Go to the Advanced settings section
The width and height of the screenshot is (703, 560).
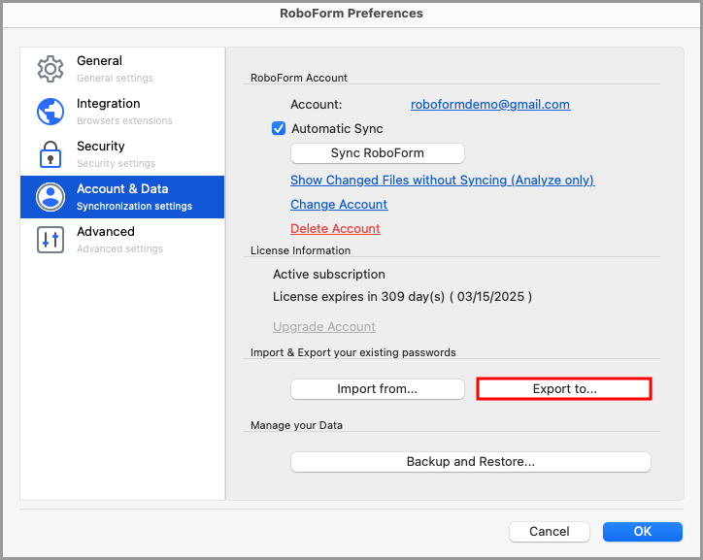point(122,240)
